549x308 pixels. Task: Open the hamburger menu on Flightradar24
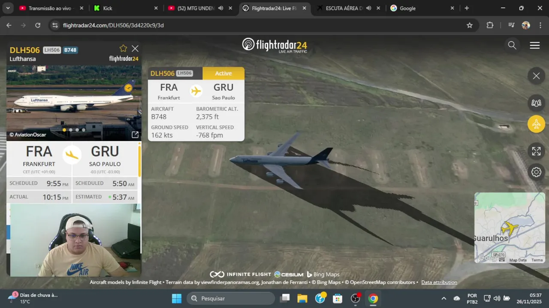534,45
